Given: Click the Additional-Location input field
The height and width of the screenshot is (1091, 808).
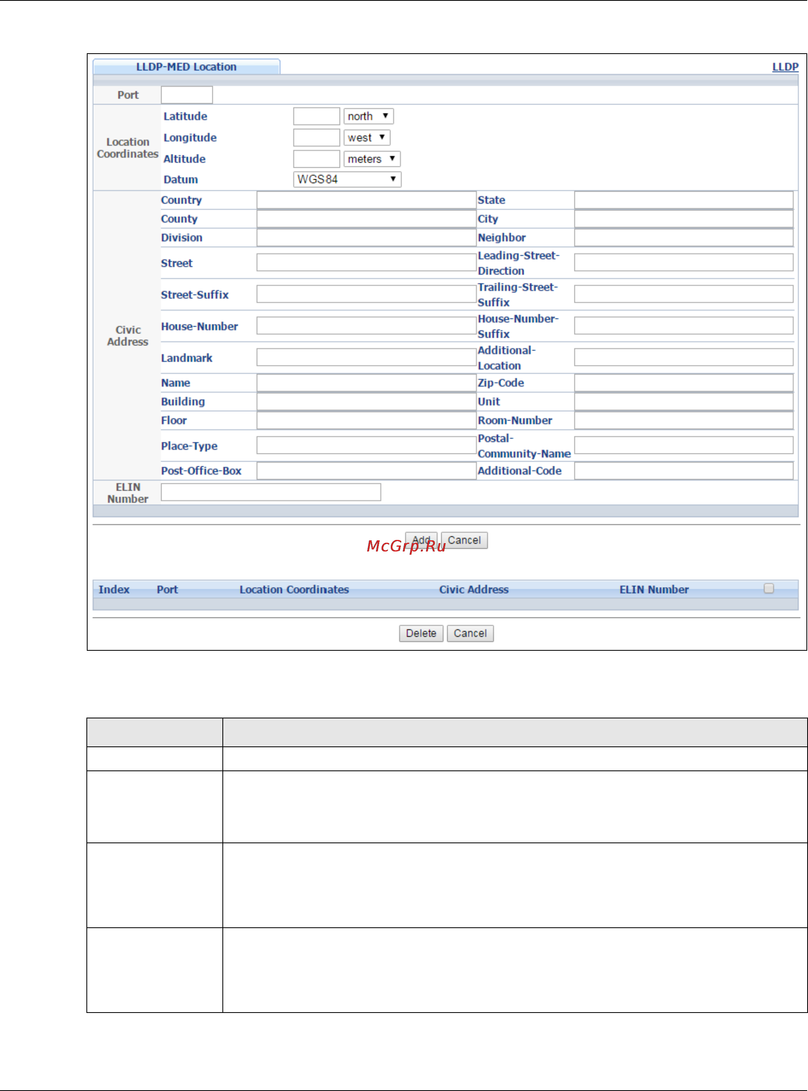Looking at the screenshot, I should 684,358.
